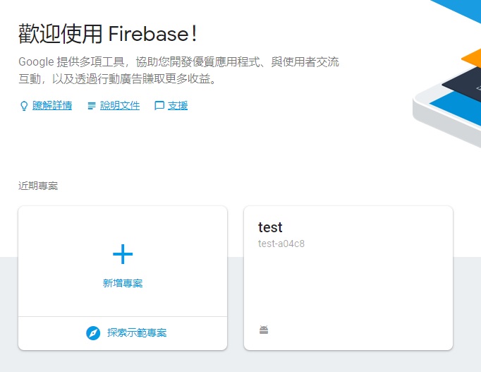
Task: Click the project ID test-a04c8
Action: 281,244
